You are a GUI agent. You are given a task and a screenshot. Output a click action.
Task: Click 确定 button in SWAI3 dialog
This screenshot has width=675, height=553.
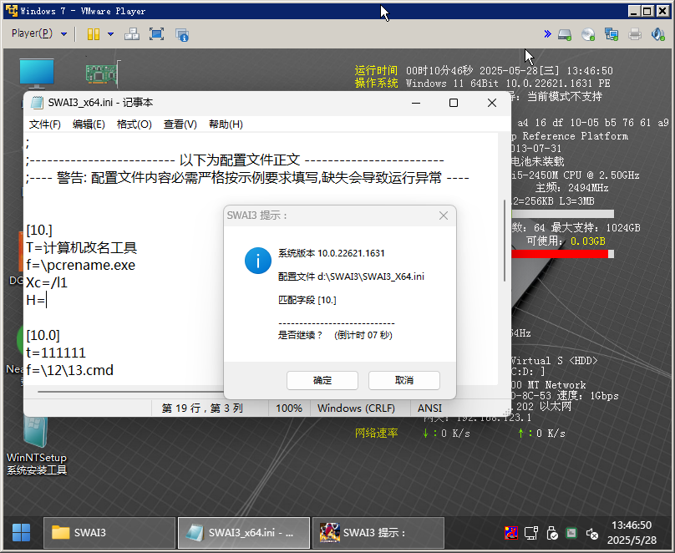tap(322, 380)
